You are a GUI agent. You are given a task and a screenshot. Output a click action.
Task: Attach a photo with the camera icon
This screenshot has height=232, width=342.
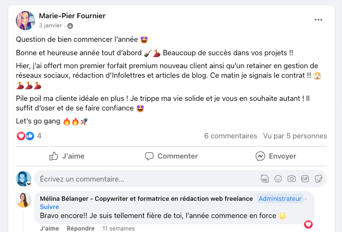(x=291, y=179)
